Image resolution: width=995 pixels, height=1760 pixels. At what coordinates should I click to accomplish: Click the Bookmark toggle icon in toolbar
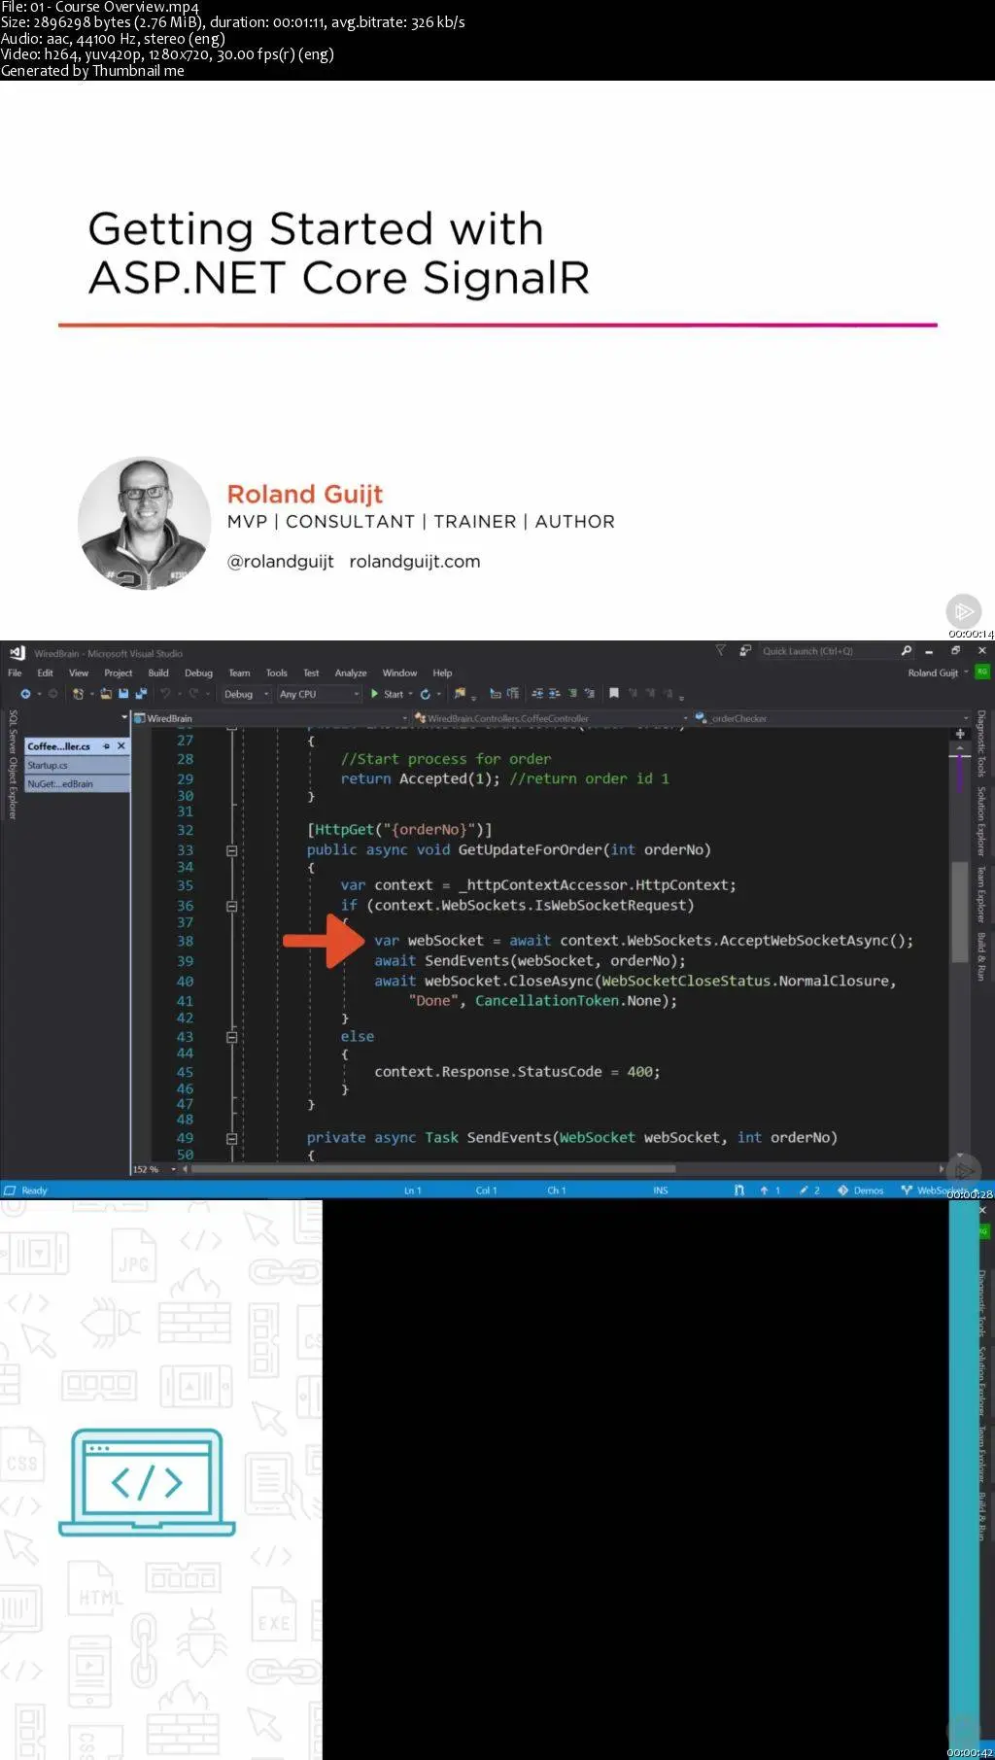pyautogui.click(x=614, y=694)
